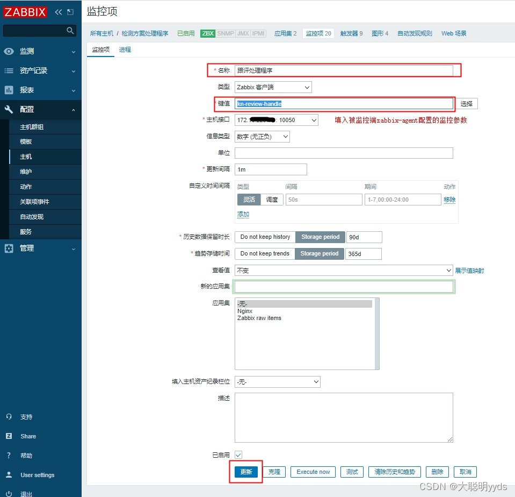Viewport: 515px width, 497px height.
Task: Click the gear icon for 管理
Action: pos(9,248)
